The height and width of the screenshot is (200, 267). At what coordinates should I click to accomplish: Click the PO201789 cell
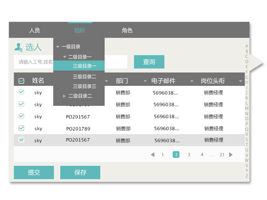tap(78, 129)
